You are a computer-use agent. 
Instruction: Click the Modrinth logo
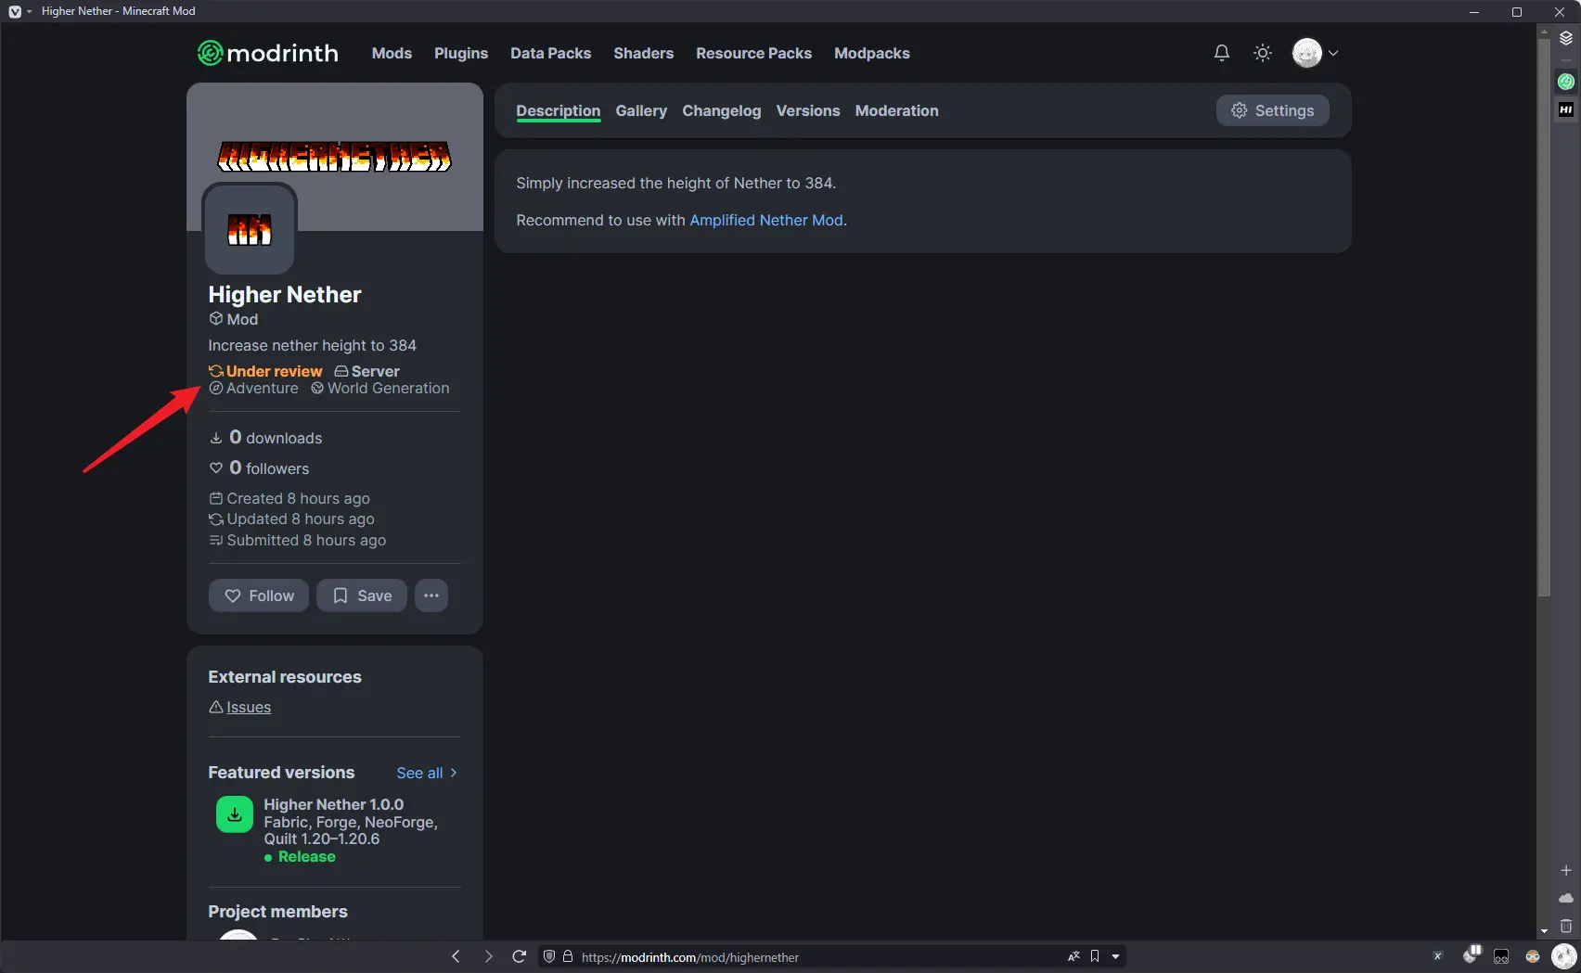[268, 53]
